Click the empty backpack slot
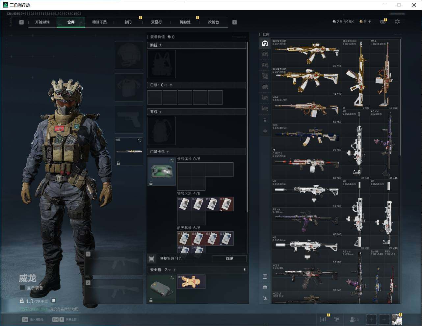This screenshot has height=326, width=422. [162, 131]
